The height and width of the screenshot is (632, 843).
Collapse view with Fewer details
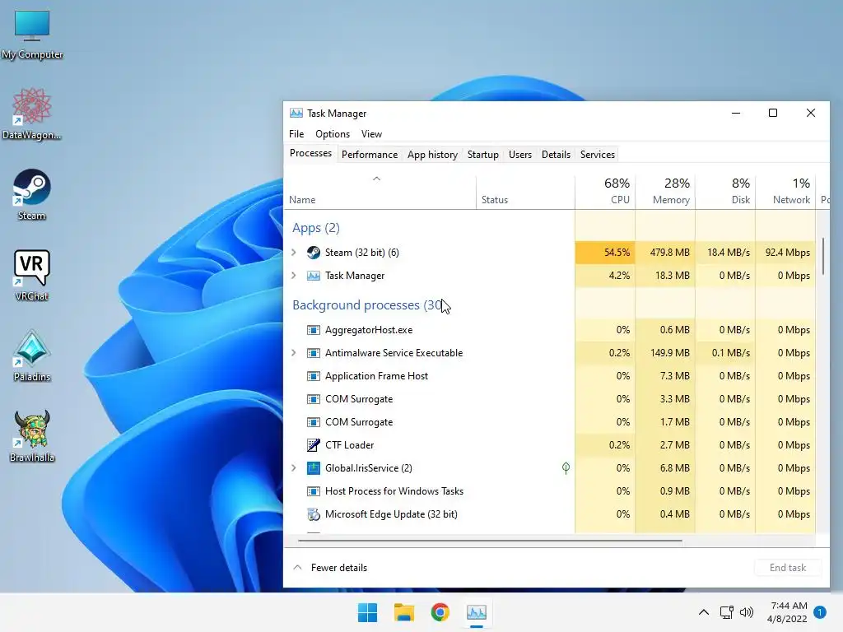(x=331, y=568)
